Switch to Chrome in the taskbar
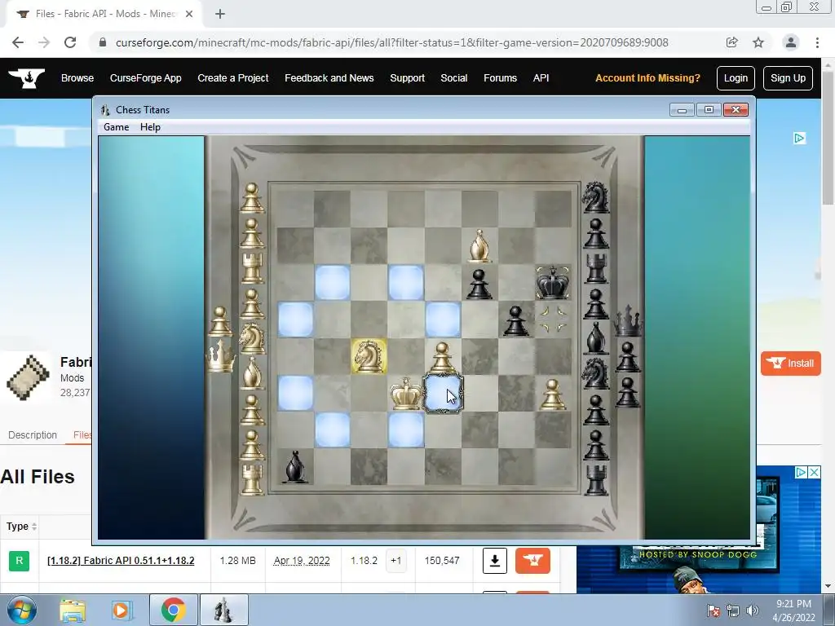 click(x=173, y=610)
